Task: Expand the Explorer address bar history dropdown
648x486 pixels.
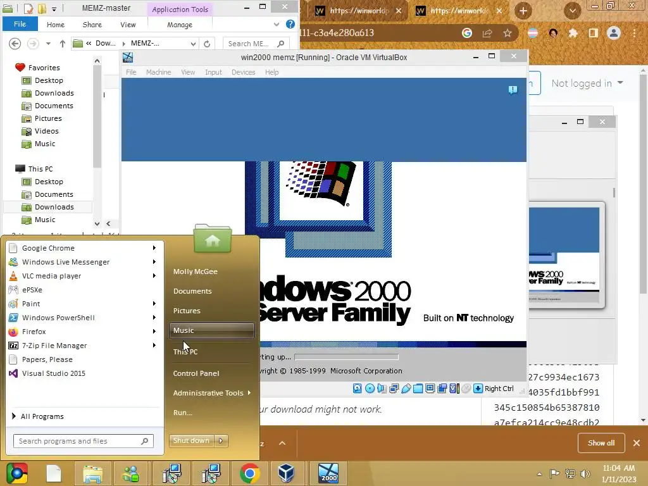Action: (x=193, y=44)
